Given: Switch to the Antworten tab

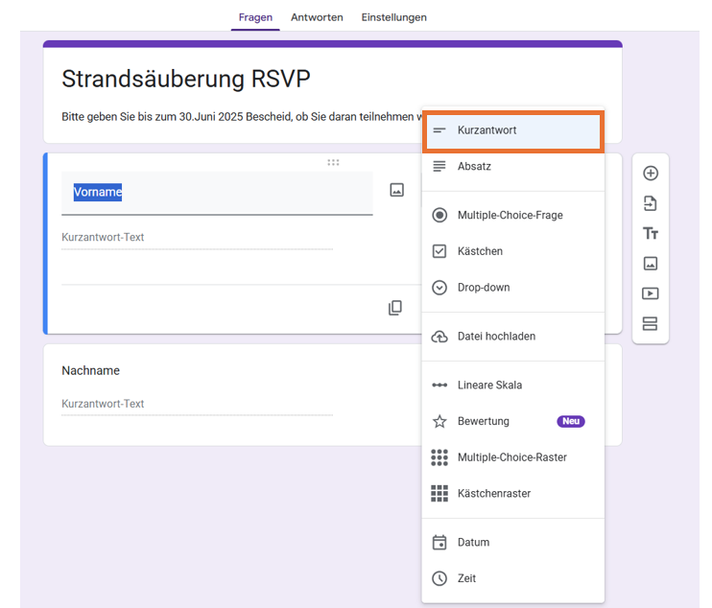Looking at the screenshot, I should point(317,17).
